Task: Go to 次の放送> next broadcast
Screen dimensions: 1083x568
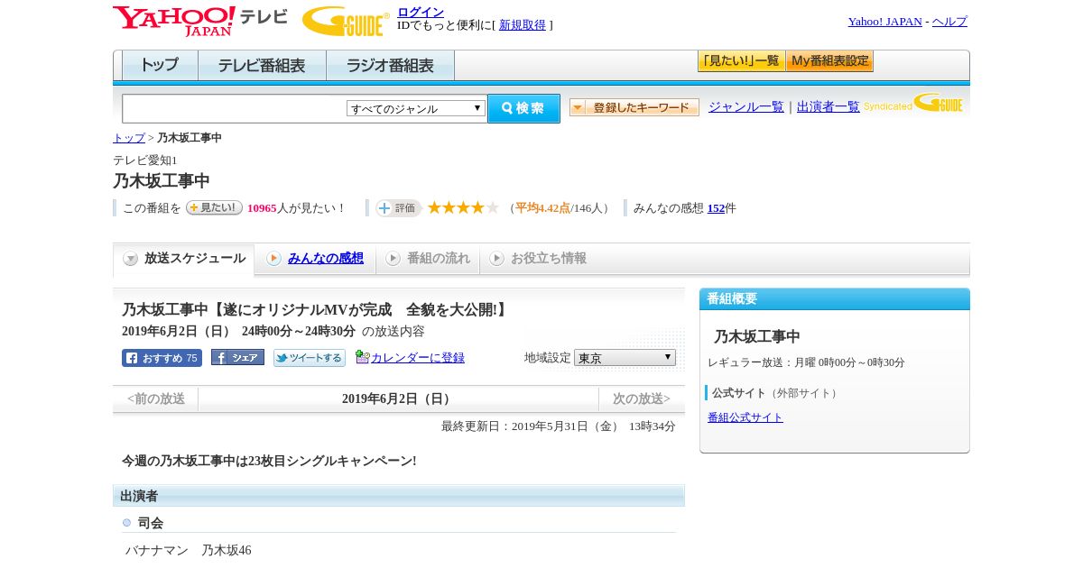Action: coord(642,399)
